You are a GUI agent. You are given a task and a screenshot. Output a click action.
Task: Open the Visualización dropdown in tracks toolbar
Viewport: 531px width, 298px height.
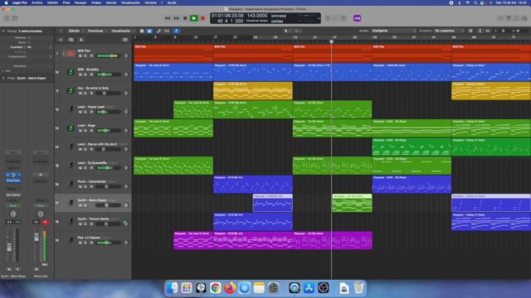(123, 31)
